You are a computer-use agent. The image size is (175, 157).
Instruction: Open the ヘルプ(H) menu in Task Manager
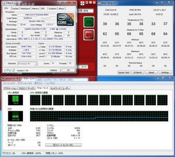50,83
